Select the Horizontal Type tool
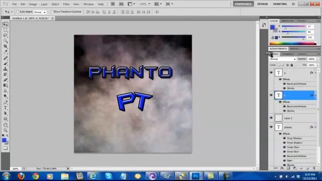This screenshot has height=181, width=322. 6,108
